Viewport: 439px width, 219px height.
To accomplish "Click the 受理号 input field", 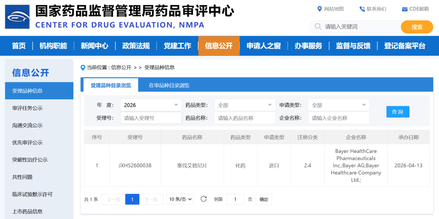I will (151, 118).
